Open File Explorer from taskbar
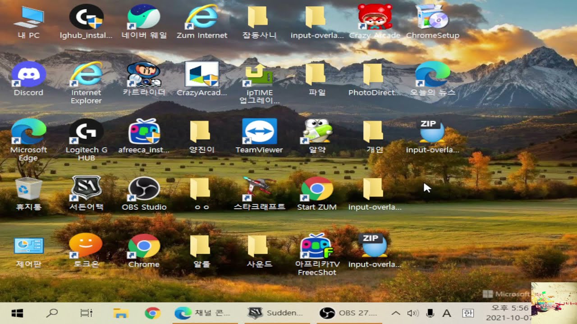 120,313
